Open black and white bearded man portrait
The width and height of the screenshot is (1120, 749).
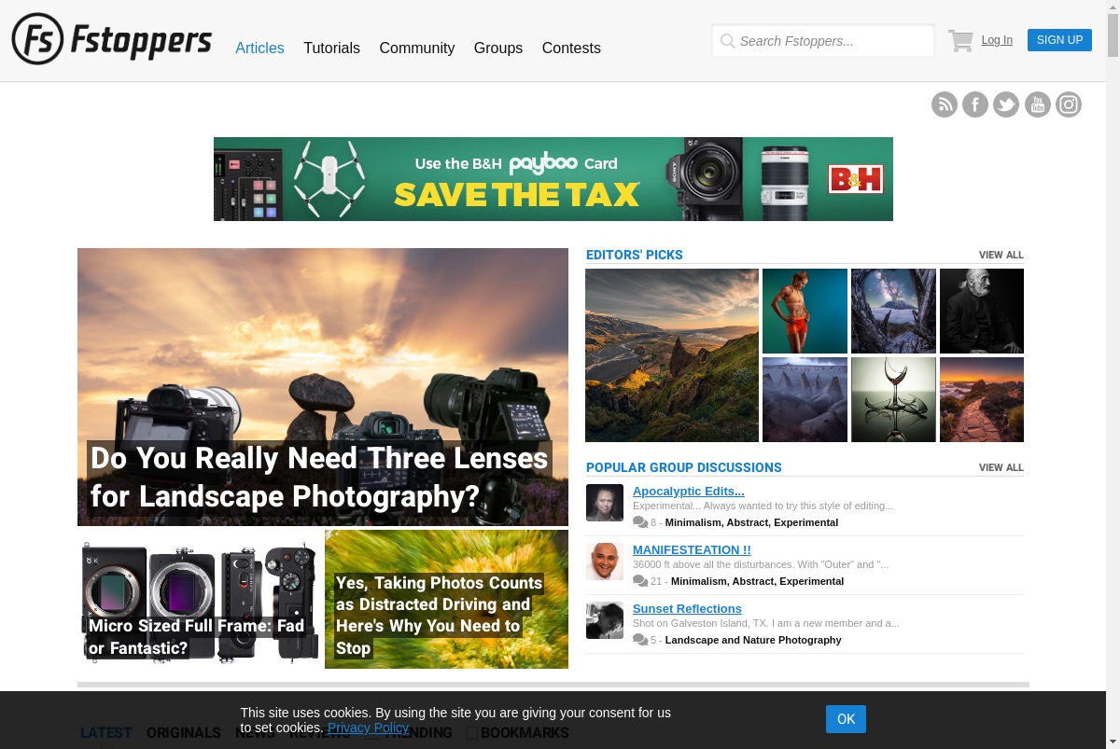pos(982,311)
